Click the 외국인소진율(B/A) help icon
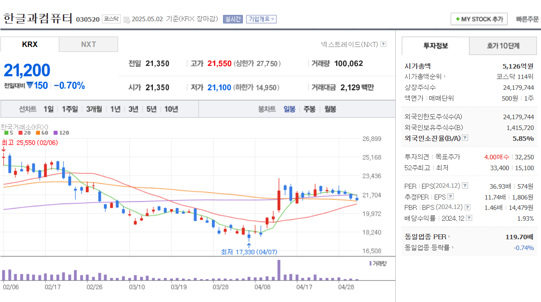 (465, 138)
